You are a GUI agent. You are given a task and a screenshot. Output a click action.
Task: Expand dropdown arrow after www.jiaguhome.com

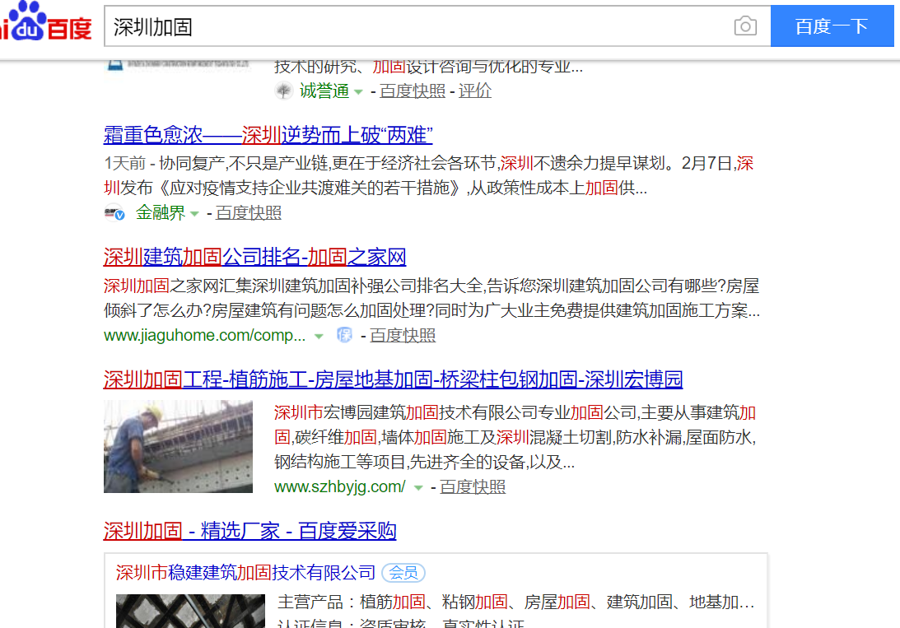pos(319,336)
